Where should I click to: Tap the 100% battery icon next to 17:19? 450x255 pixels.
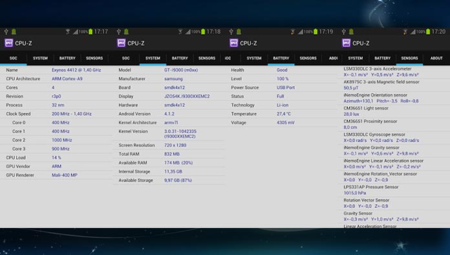pos(316,32)
